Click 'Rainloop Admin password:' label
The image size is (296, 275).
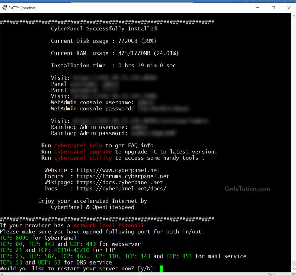tap(89, 133)
